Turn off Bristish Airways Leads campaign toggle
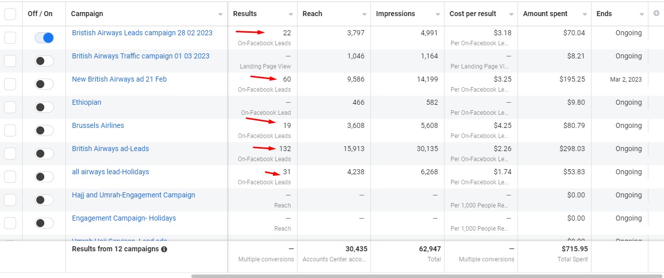Viewport: 664px width, 278px height. pos(44,38)
